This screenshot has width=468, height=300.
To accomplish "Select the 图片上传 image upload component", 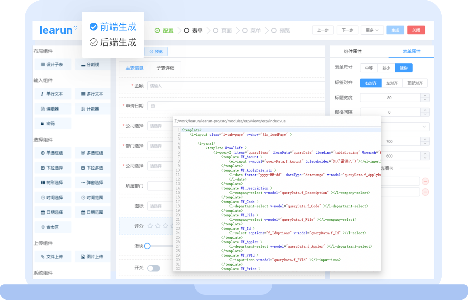I will pyautogui.click(x=92, y=257).
